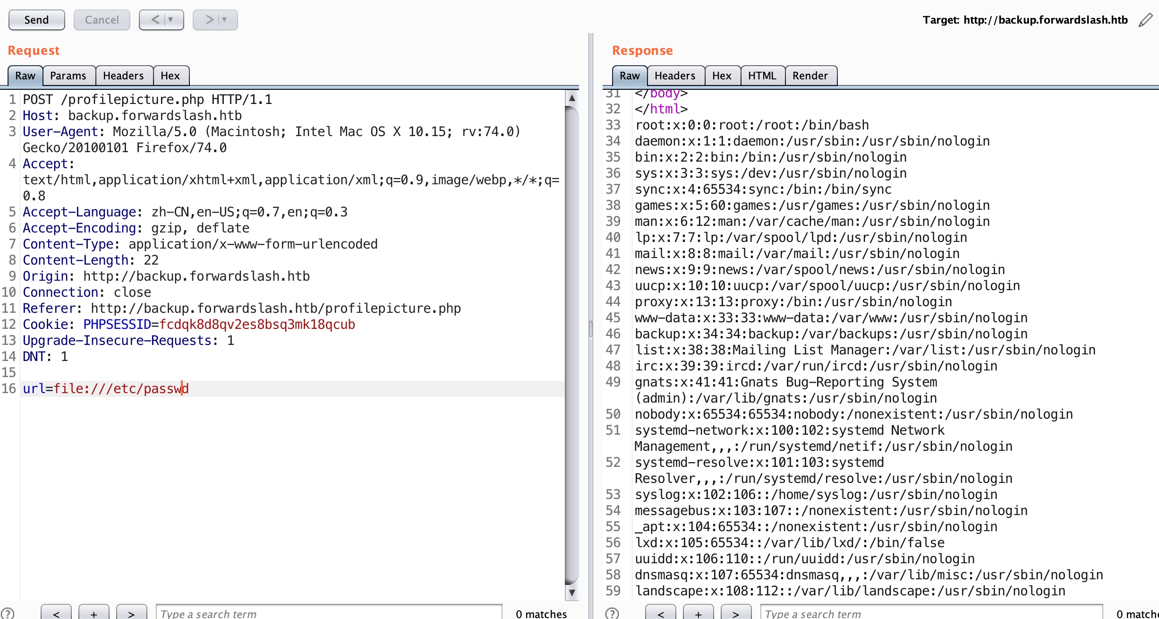The image size is (1159, 619).
Task: Click the Cancel button
Action: [102, 20]
